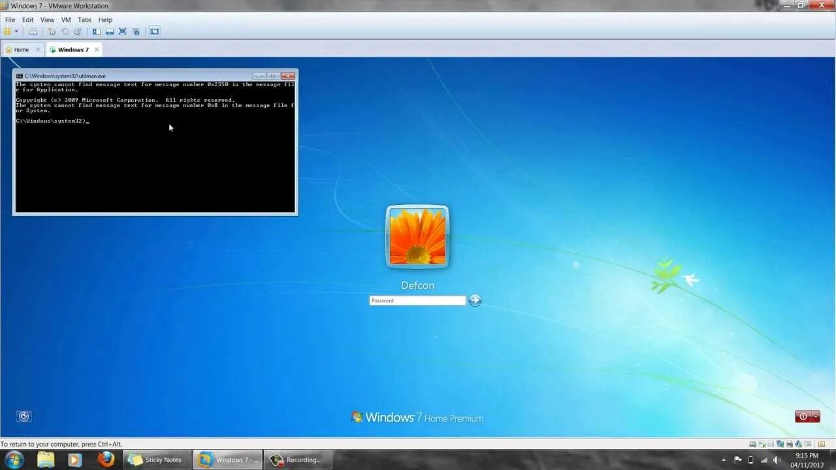Click the sound card status icon
Screen dimensions: 836x470
tap(798, 444)
